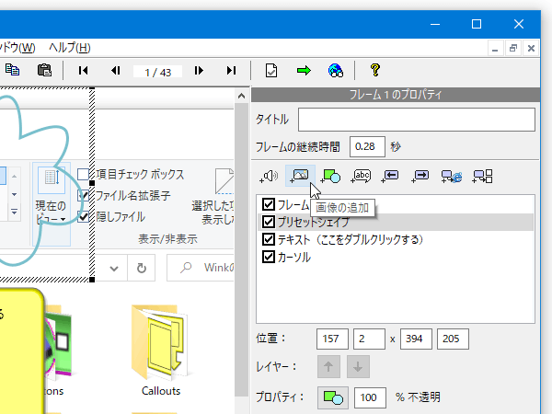The width and height of the screenshot is (552, 414).
Task: Click the add goto frame button icon
Action: 482,176
